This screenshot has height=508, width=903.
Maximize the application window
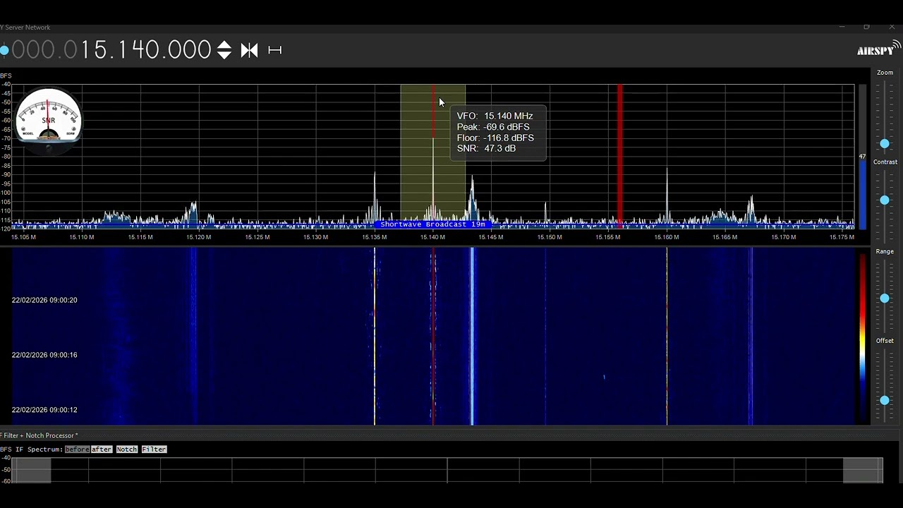point(866,27)
